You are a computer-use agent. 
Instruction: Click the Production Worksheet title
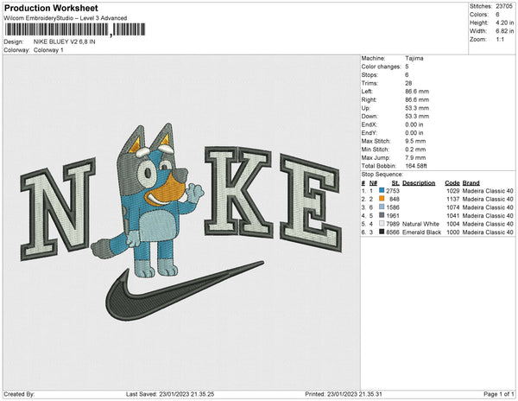(x=51, y=9)
